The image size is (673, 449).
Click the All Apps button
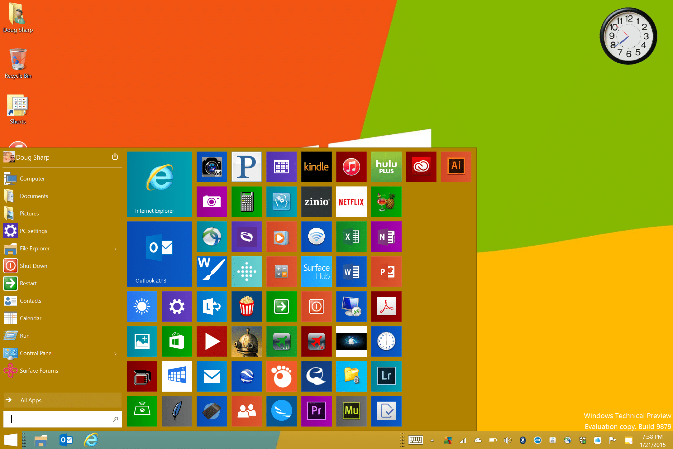62,400
